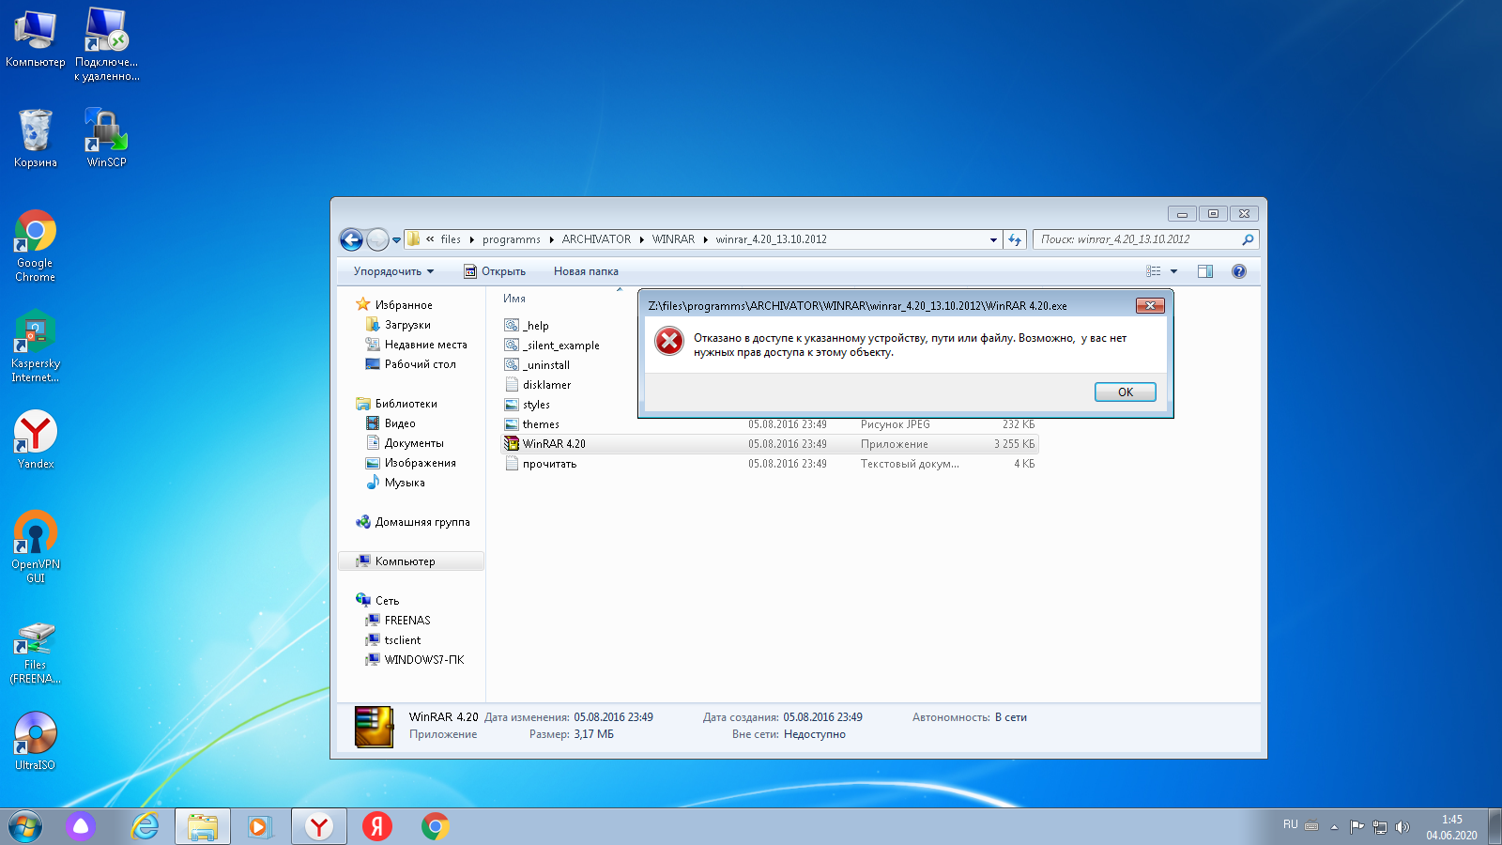
Task: Create a folder with Новая папка
Action: click(x=586, y=271)
